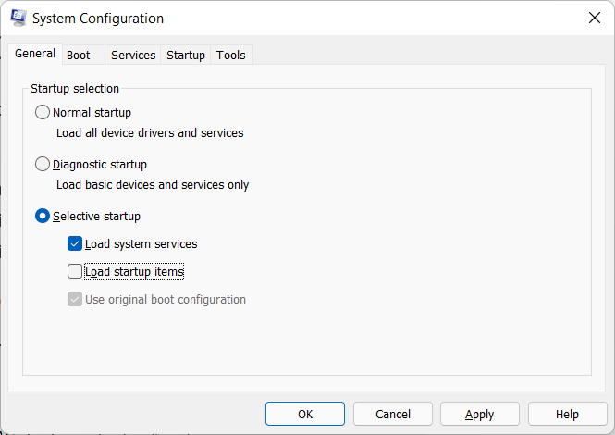Select the Selective startup radio button
The width and height of the screenshot is (615, 435).
tap(43, 216)
